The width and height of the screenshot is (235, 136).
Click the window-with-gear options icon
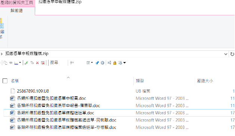tap(120, 63)
